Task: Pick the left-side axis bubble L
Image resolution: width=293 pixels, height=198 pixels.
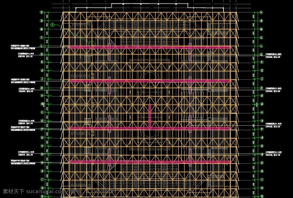Action: (x=42, y=46)
